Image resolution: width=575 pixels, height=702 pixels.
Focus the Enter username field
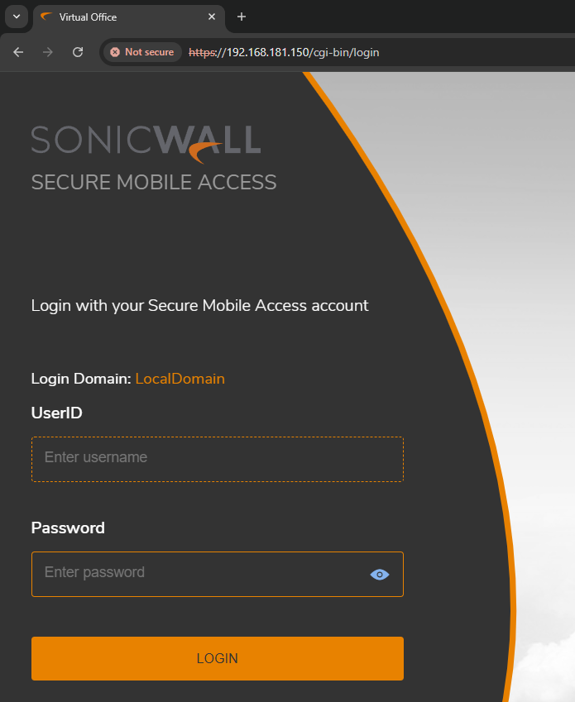coord(217,458)
